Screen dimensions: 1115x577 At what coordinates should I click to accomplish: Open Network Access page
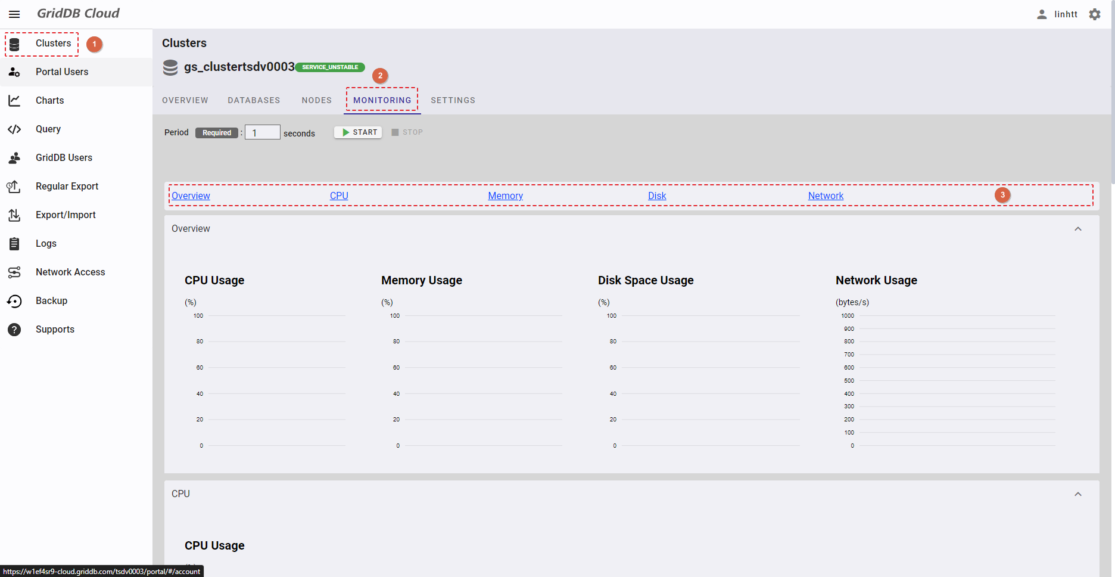(70, 272)
